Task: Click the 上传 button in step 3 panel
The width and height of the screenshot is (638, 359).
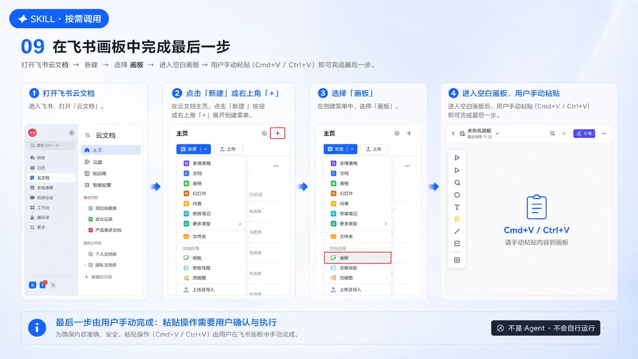Action: tap(374, 149)
